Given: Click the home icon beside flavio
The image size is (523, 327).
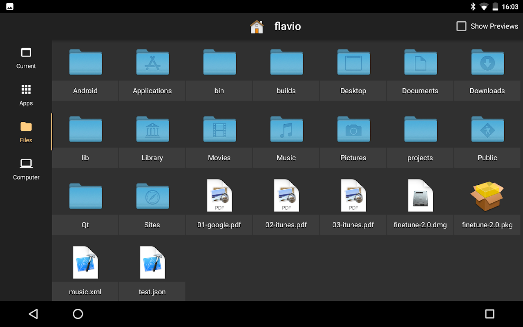Looking at the screenshot, I should coord(257,27).
